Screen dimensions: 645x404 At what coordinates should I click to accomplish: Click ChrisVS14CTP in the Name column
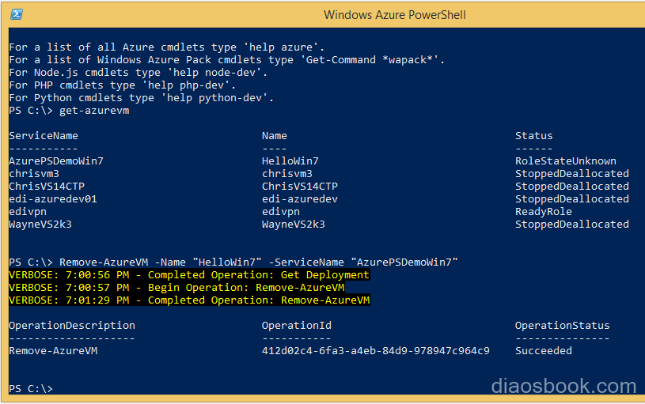[300, 186]
